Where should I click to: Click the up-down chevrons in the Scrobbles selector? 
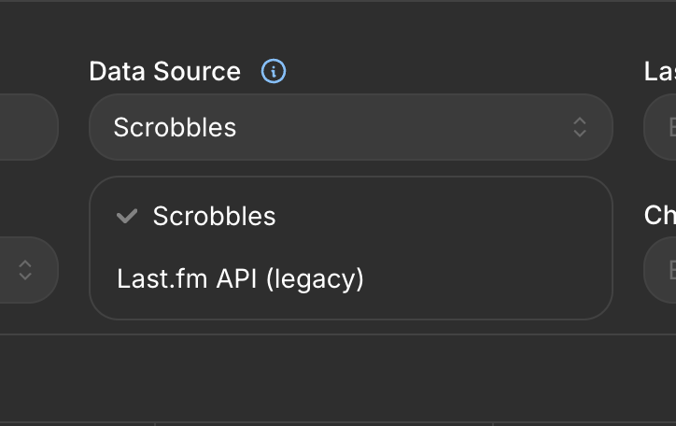[580, 127]
